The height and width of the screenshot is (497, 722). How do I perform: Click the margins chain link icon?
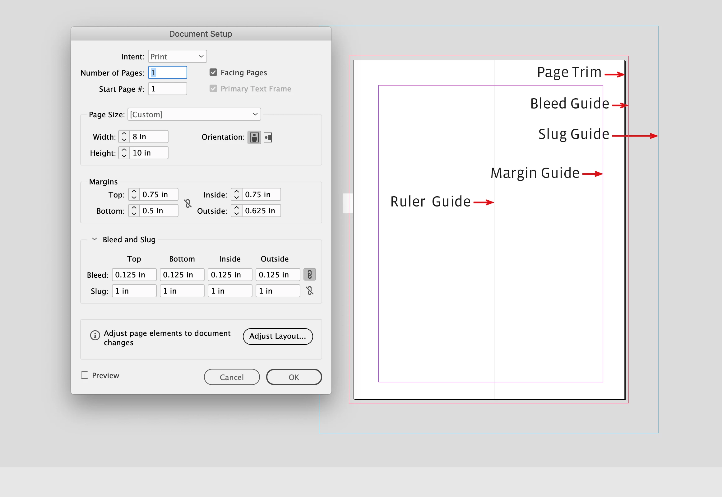tap(188, 203)
